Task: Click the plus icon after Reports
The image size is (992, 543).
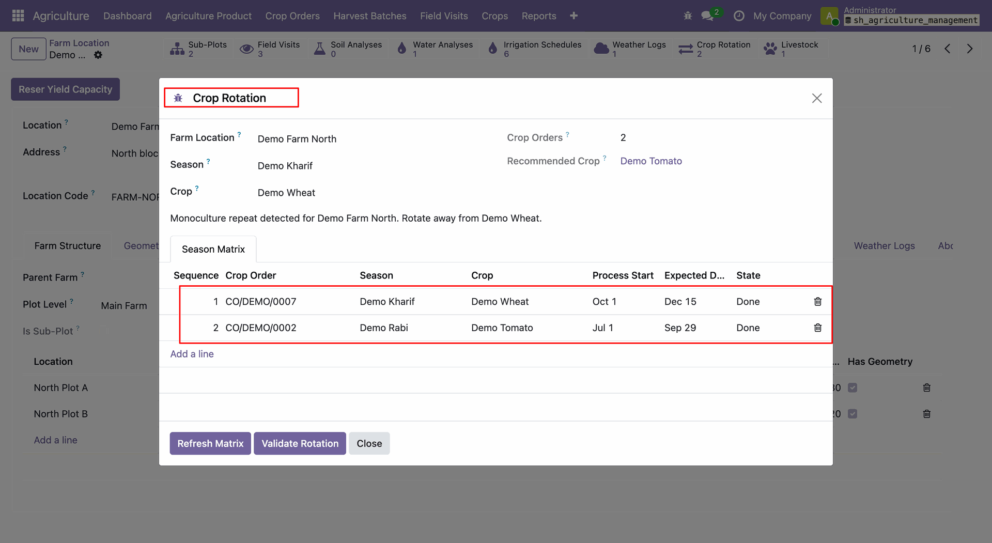Action: point(574,16)
